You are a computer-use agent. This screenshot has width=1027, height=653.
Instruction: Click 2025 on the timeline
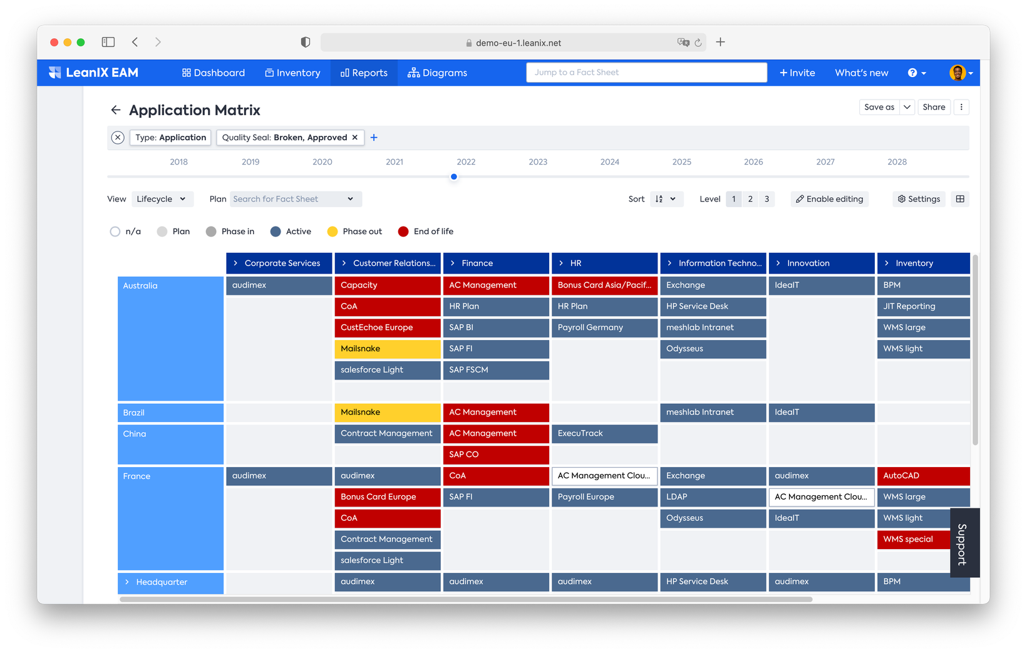[x=682, y=162]
